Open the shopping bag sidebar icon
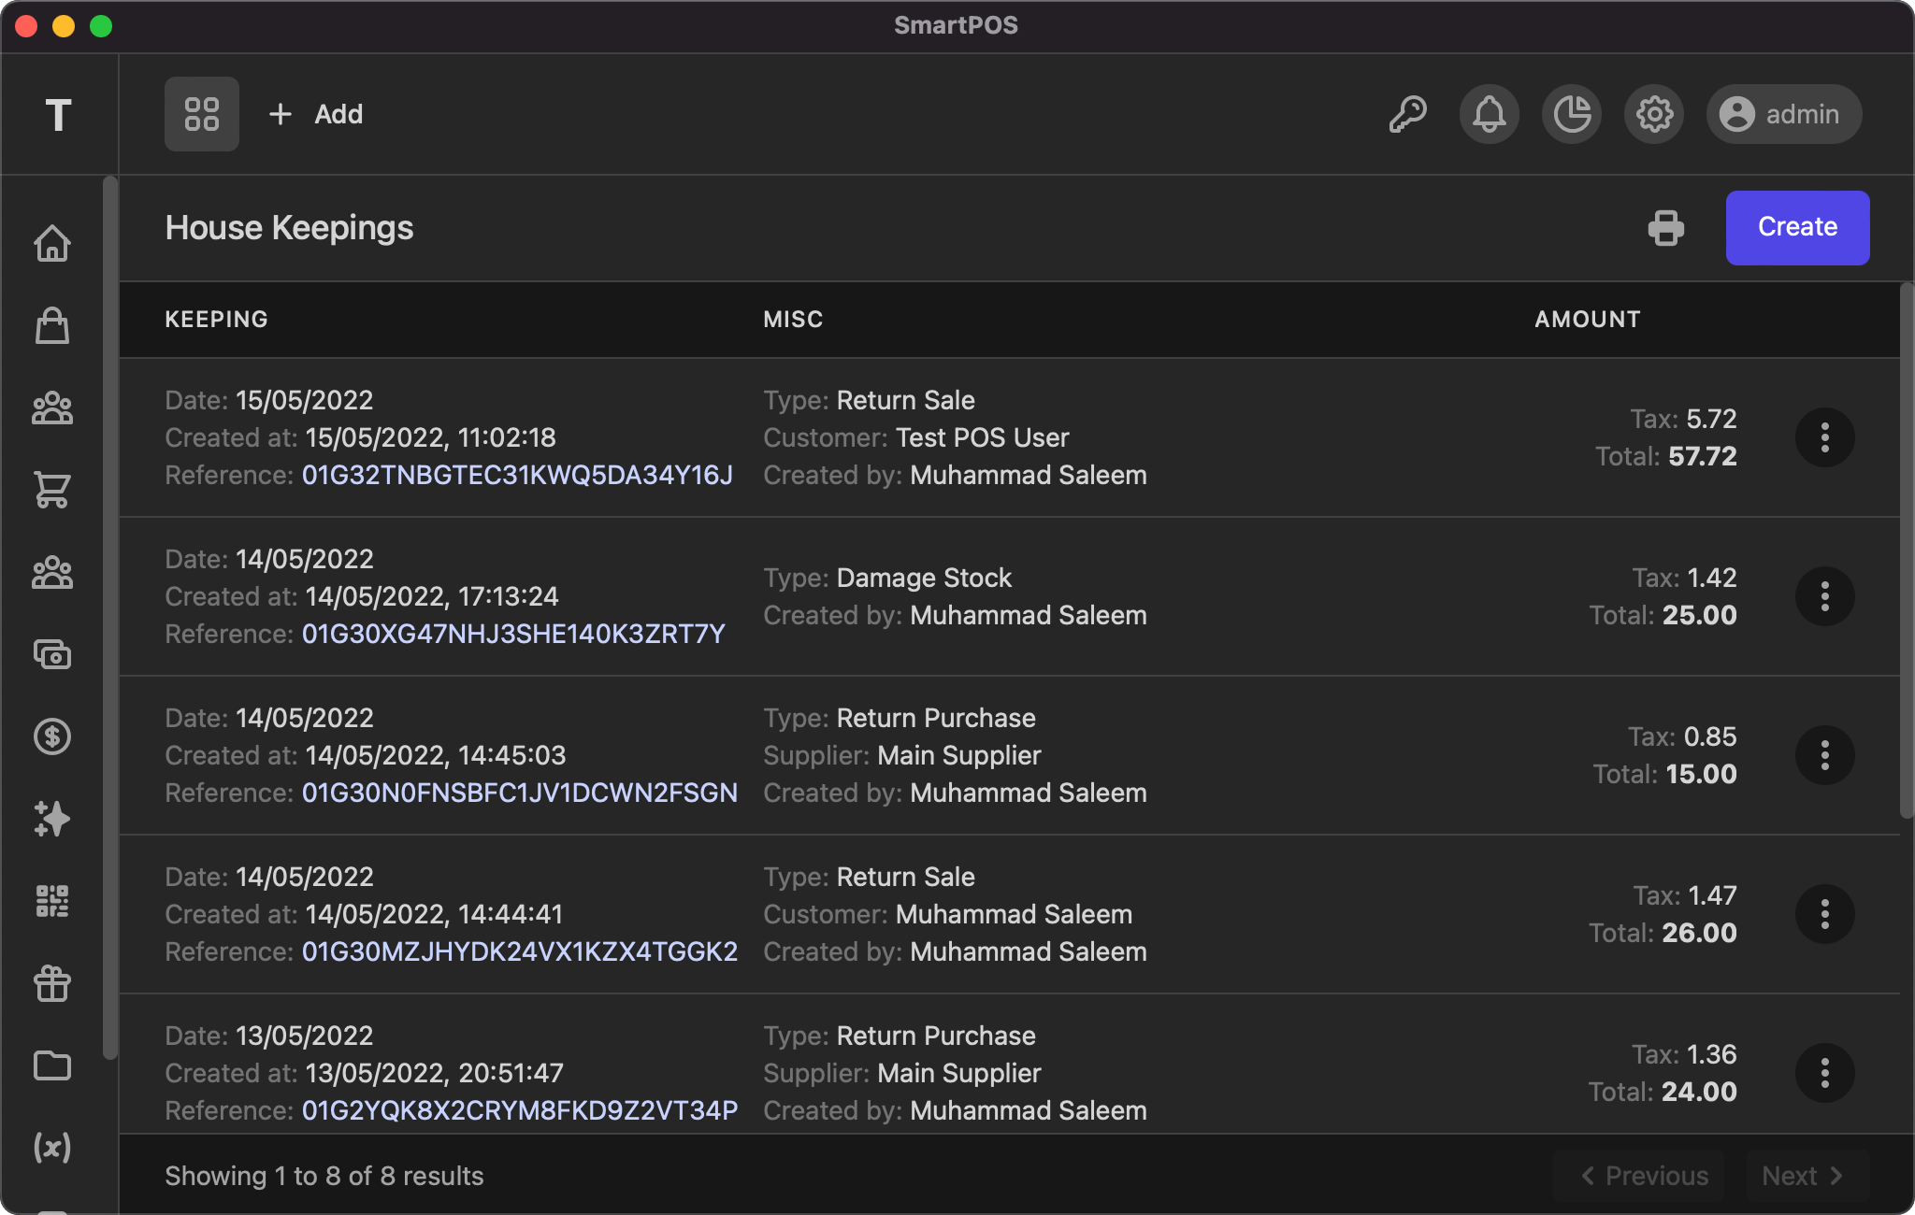The height and width of the screenshot is (1215, 1915). (x=52, y=325)
